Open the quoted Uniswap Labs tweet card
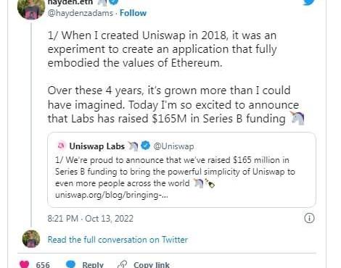The width and height of the screenshot is (341, 268). tap(181, 169)
